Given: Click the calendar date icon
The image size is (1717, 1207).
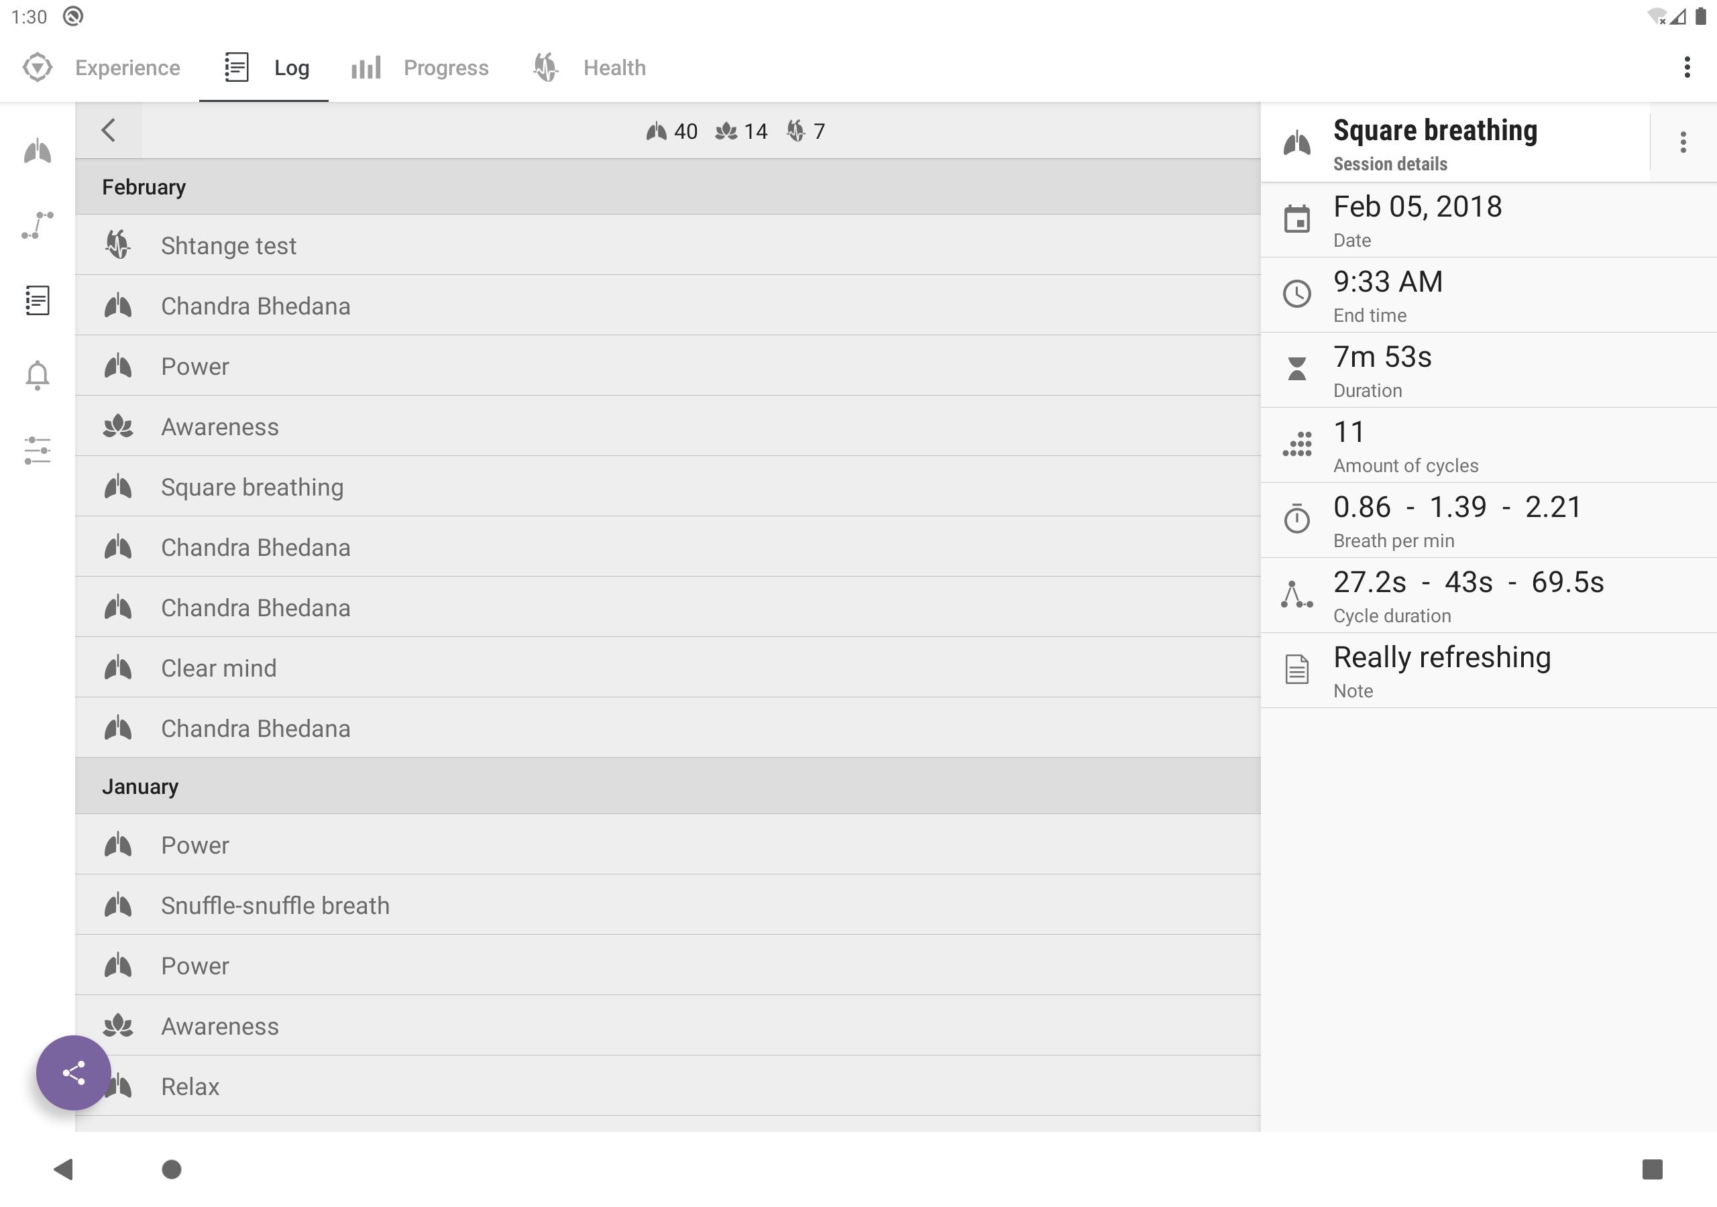Looking at the screenshot, I should 1296,219.
